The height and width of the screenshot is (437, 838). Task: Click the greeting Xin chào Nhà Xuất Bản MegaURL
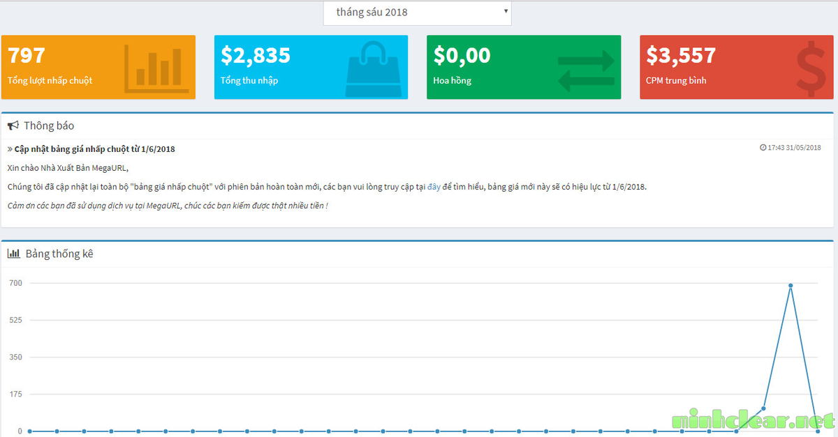pyautogui.click(x=68, y=168)
